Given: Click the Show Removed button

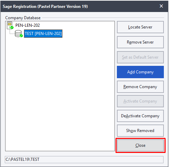Looking at the screenshot, I should point(140,131).
